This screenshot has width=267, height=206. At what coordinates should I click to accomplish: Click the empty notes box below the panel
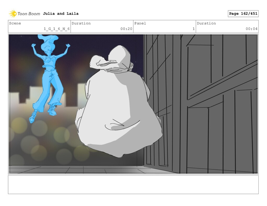133,185
